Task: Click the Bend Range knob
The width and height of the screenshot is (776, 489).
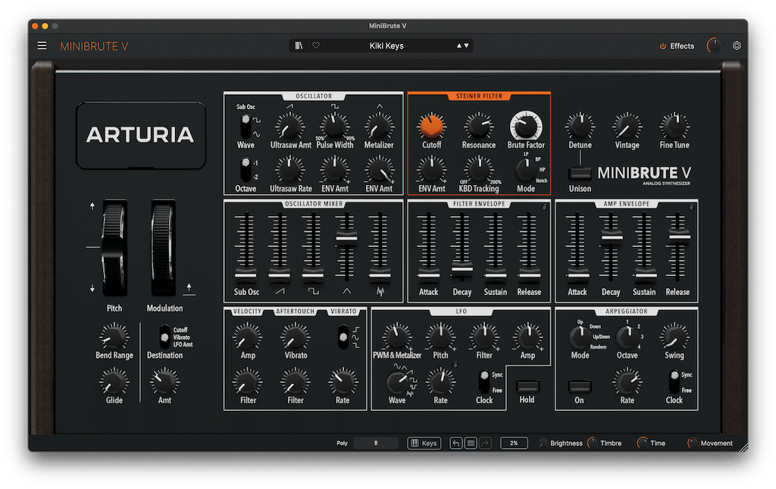Action: pos(114,337)
